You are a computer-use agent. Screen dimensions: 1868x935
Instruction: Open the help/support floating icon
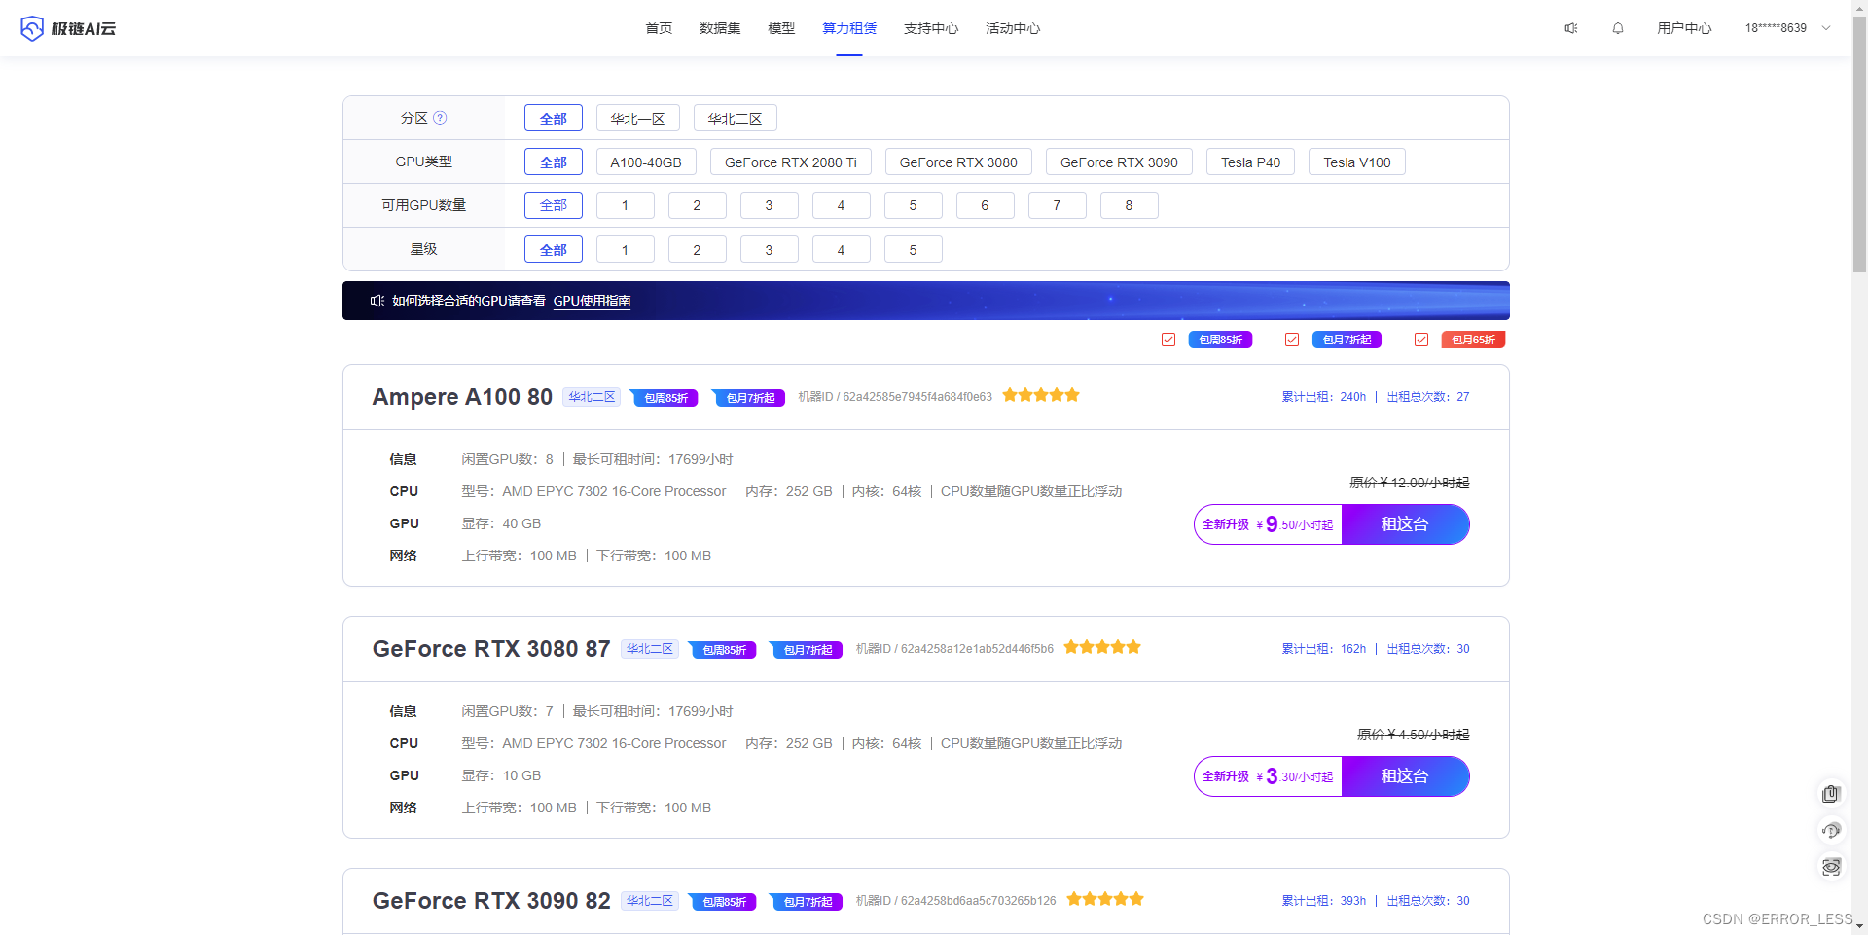(1831, 830)
